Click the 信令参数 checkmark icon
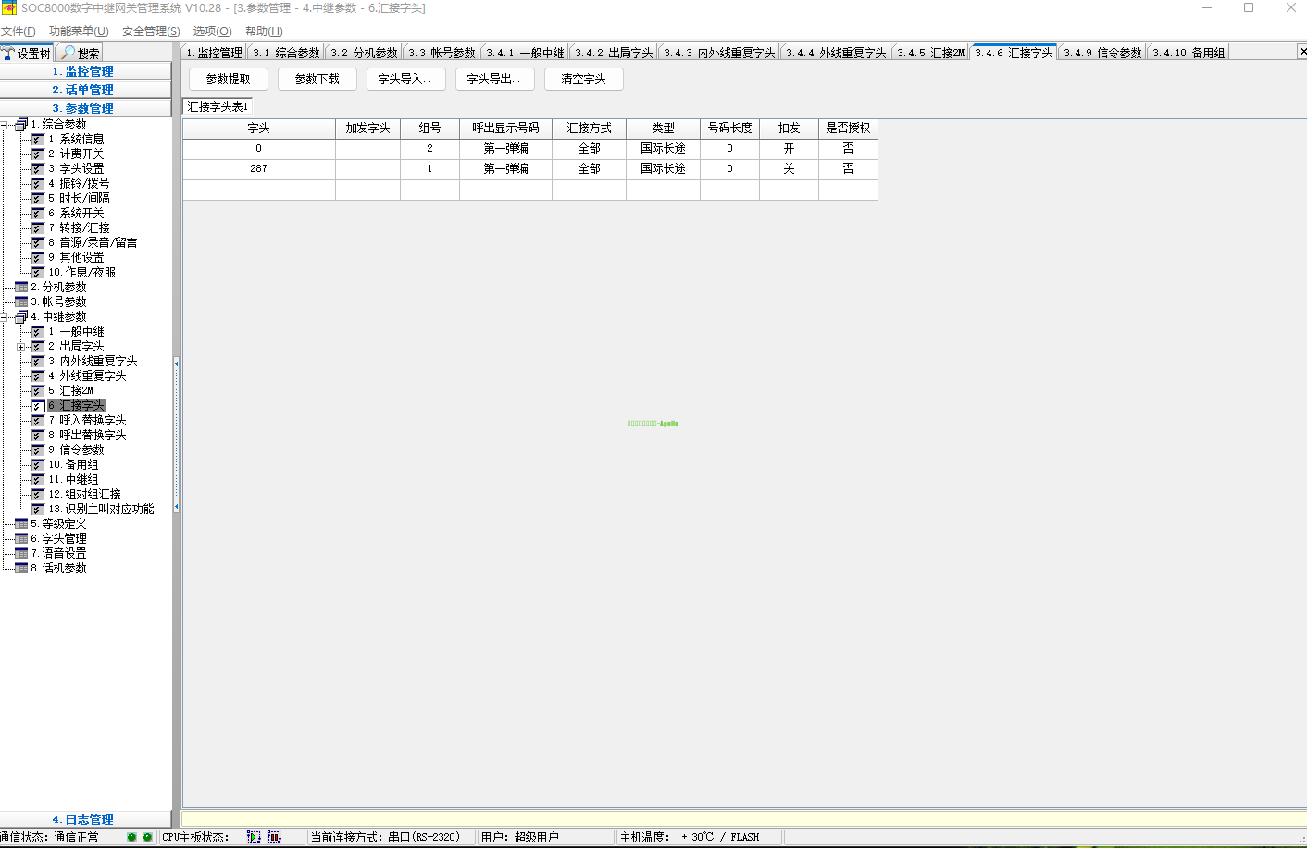This screenshot has height=848, width=1307. coord(38,449)
